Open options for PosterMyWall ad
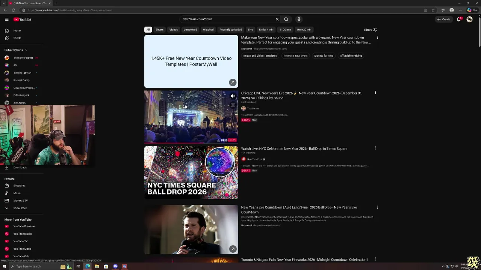 coord(377,37)
